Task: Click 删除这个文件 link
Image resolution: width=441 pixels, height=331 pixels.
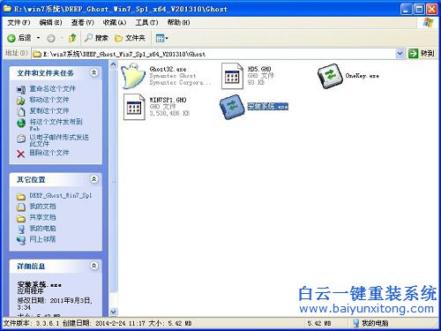Action: click(49, 153)
